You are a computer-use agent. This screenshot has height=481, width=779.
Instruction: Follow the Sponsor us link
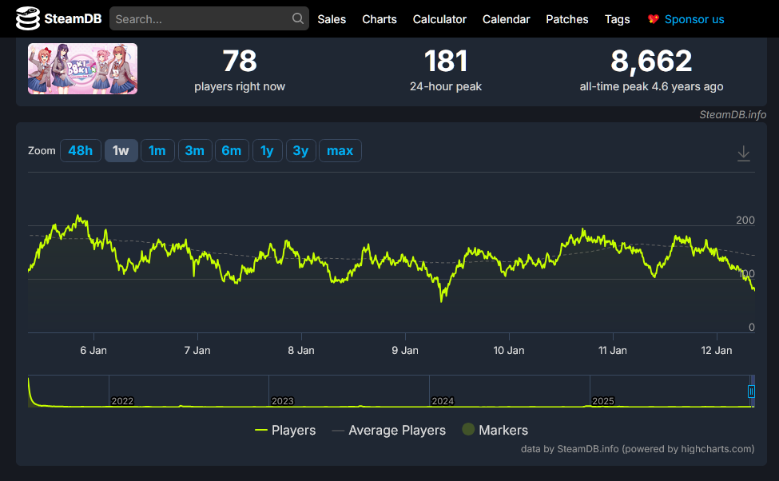pyautogui.click(x=694, y=19)
